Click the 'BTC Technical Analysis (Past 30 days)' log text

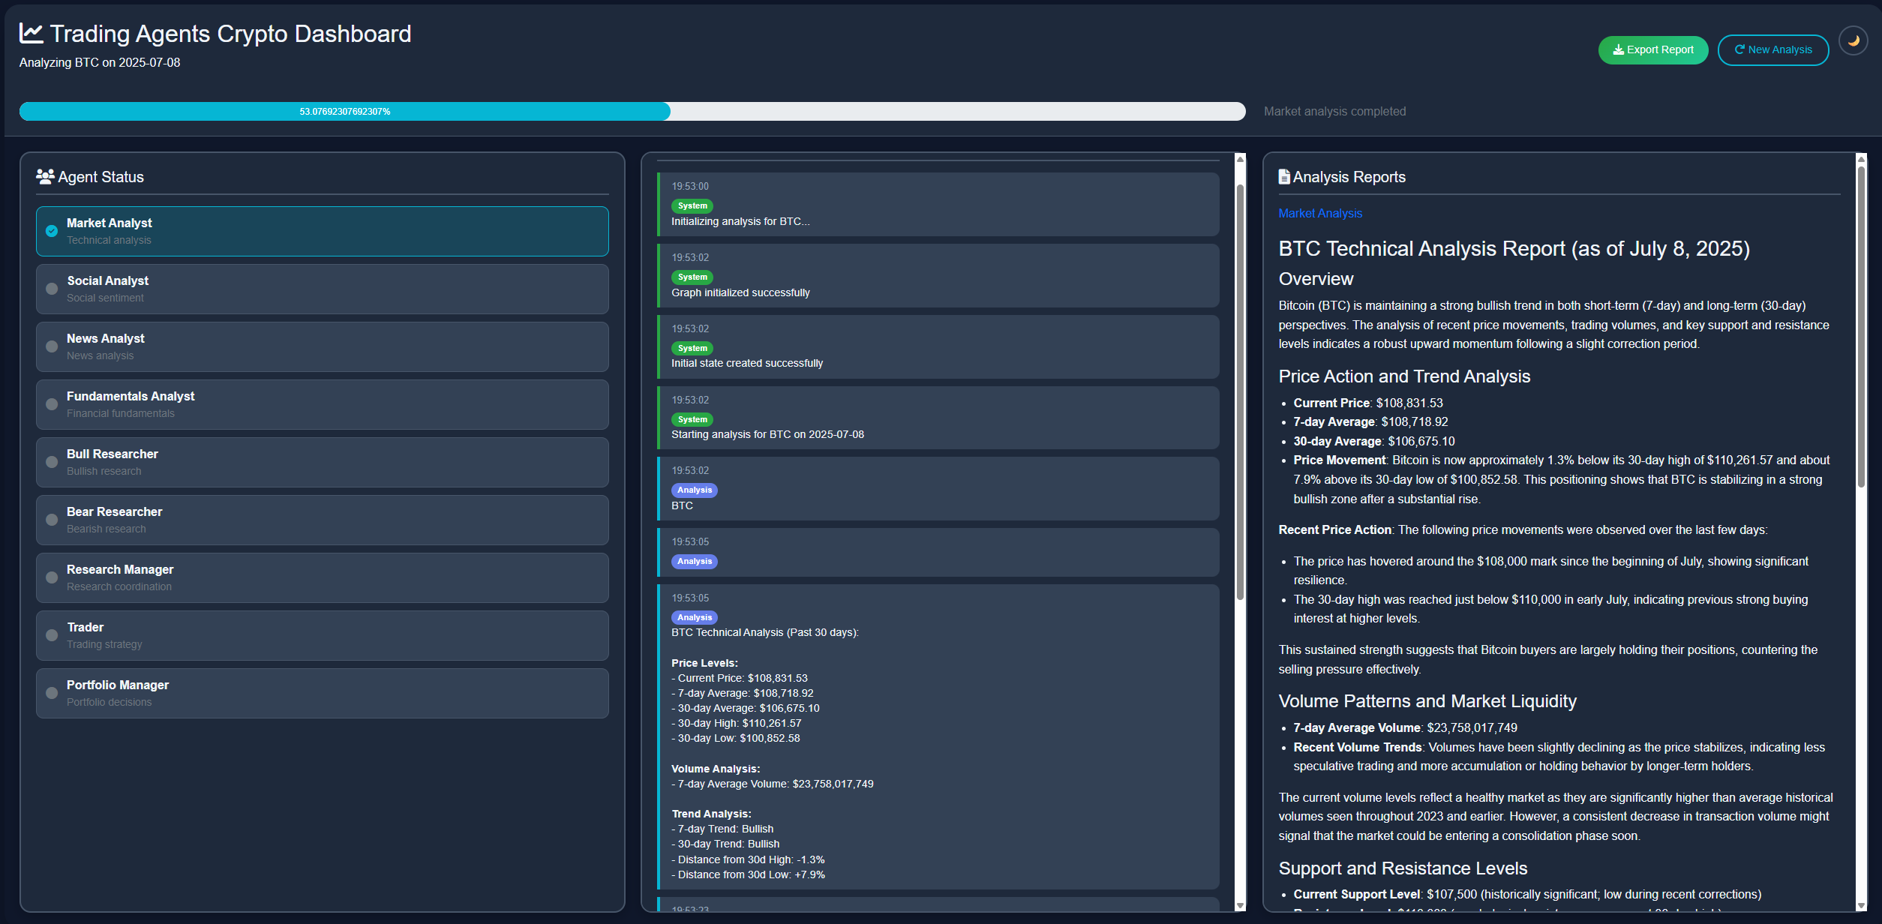pyautogui.click(x=765, y=632)
